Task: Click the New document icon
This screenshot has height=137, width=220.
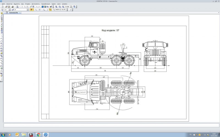Action: pos(2,6)
